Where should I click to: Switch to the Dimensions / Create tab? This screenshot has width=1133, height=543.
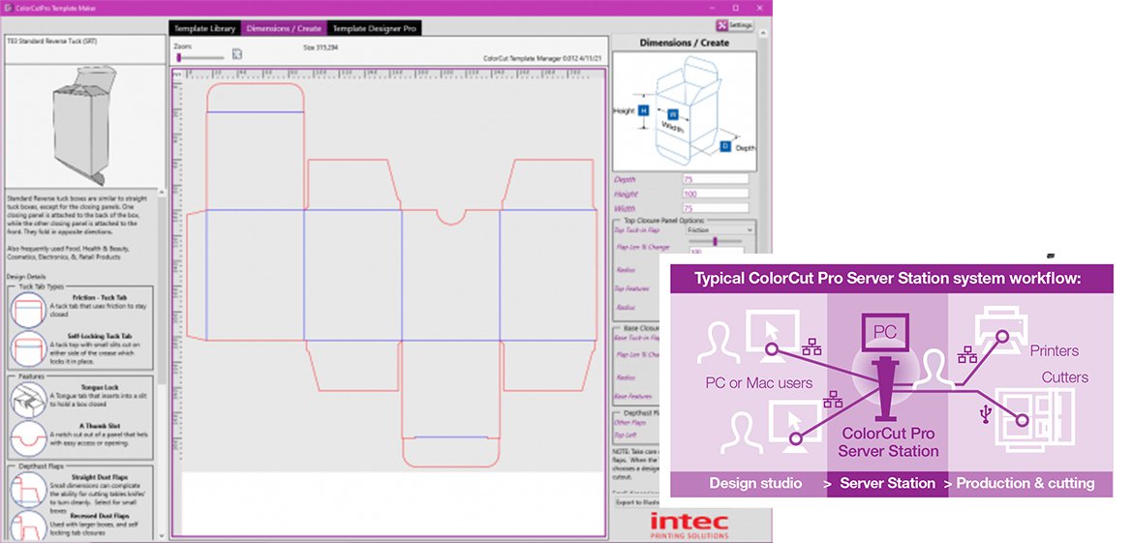(283, 29)
